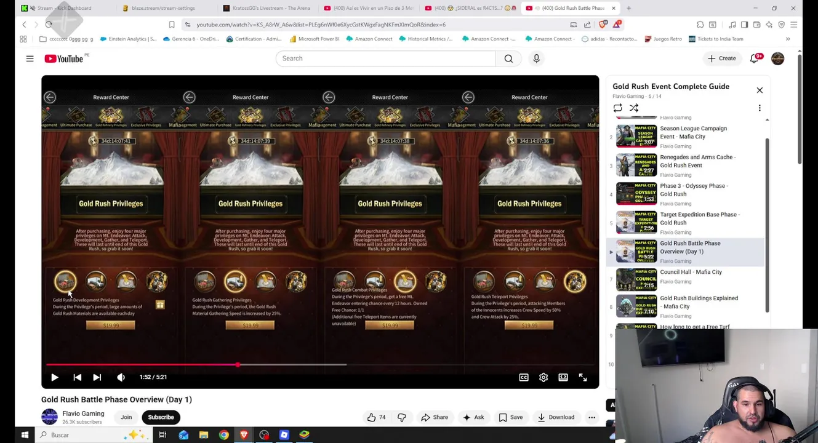818x443 pixels.
Task: Switch to theater mode
Action: (563, 377)
